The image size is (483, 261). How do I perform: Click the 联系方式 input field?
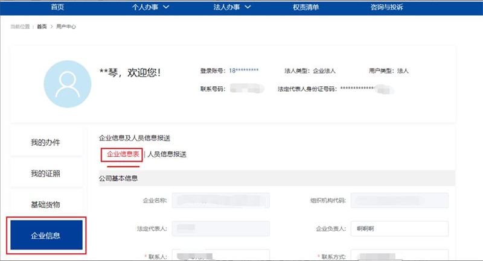coord(399,256)
